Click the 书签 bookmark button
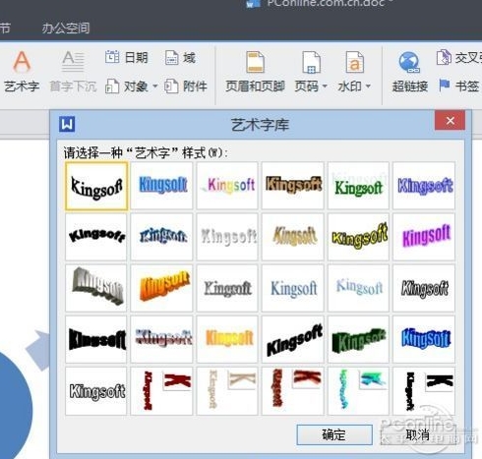 coord(459,86)
